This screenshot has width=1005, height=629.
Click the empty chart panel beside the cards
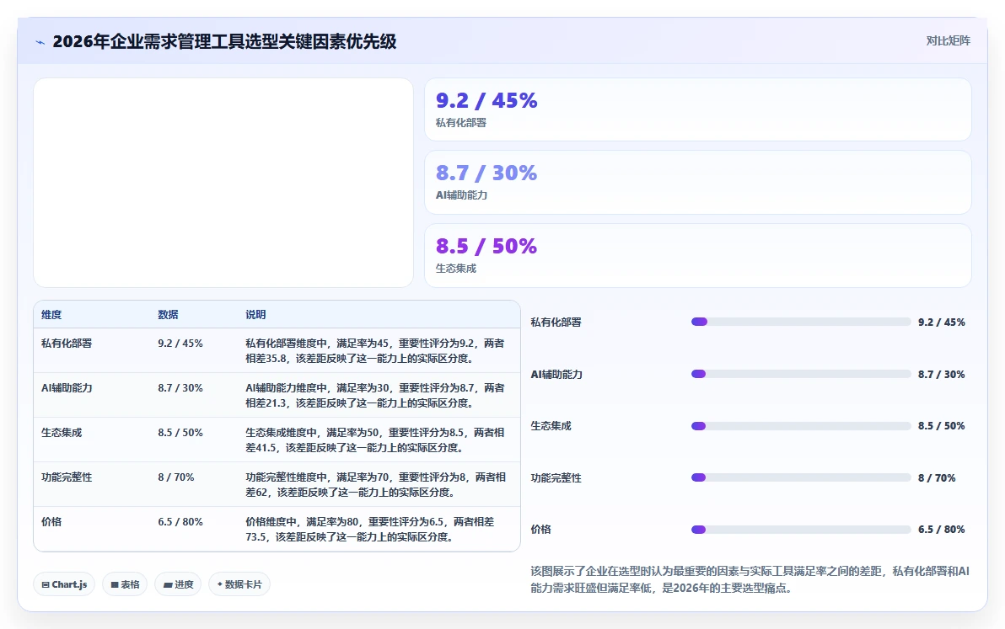223,183
